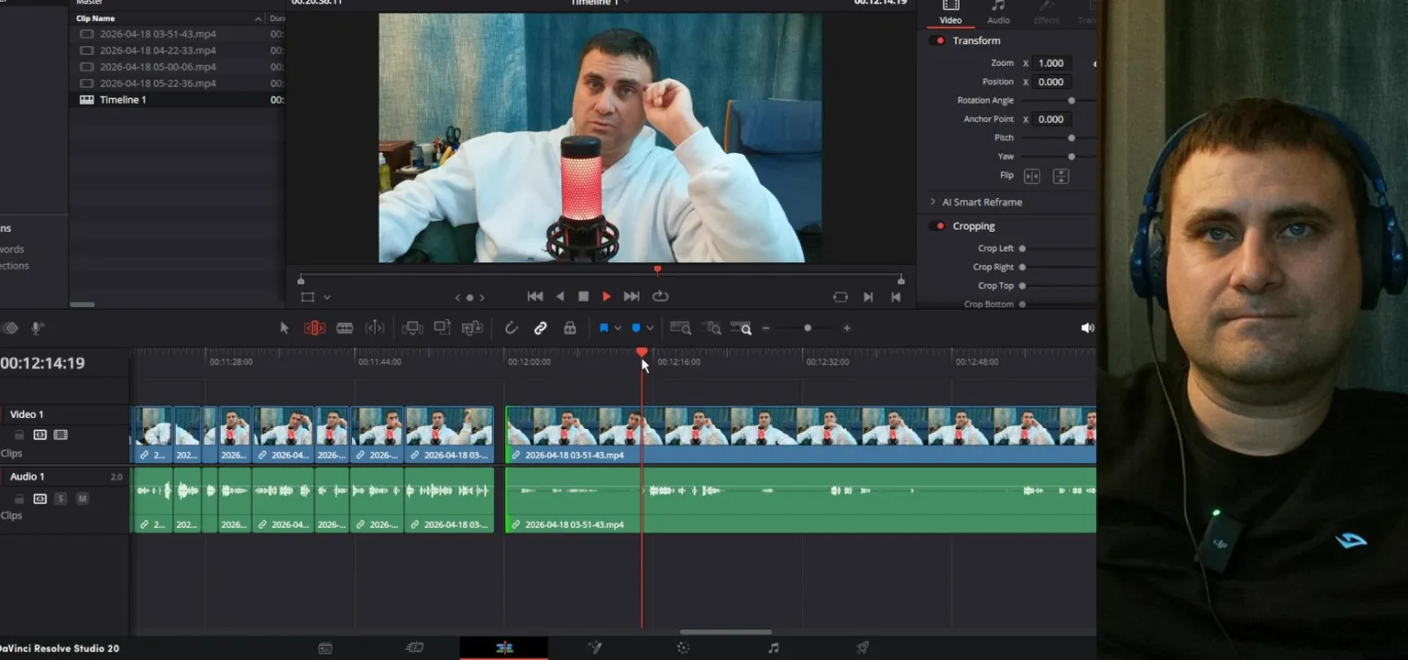The width and height of the screenshot is (1408, 660).
Task: Select clip 2026-04-18 04-22-33.mp4 in media pool
Action: [158, 50]
